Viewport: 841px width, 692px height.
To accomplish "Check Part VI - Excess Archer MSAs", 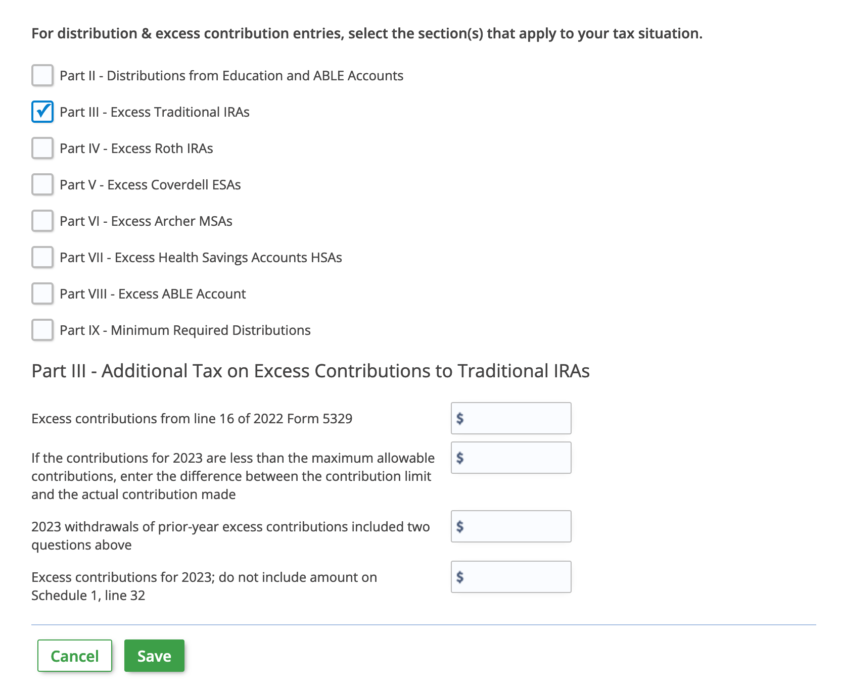I will (x=42, y=221).
